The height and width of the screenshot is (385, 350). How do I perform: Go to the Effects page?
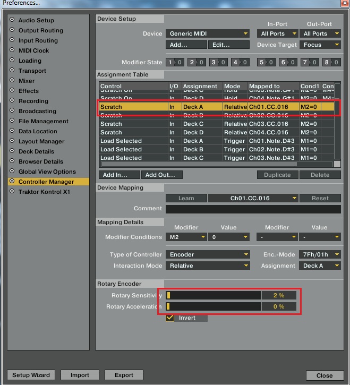tap(29, 91)
